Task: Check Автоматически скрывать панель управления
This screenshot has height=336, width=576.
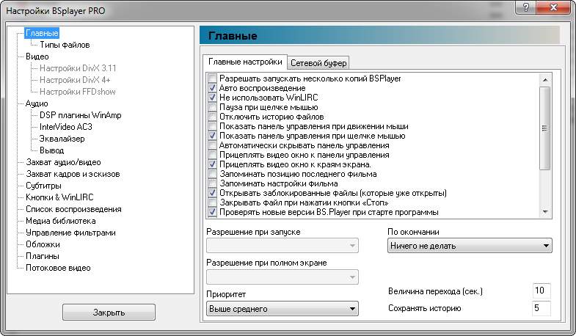Action: point(212,145)
